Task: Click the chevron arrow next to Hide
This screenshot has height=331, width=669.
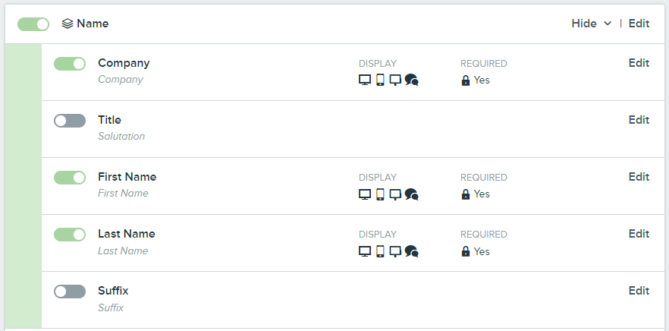Action: click(x=608, y=24)
